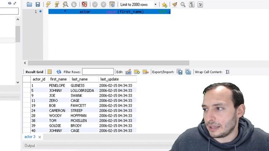Close the actor 3 result tab
Viewport: 269px width, 151px height.
(x=40, y=137)
